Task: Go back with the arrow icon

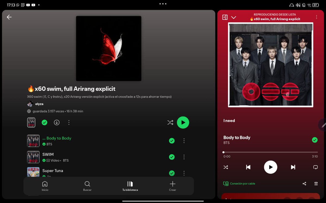Action: [9, 17]
